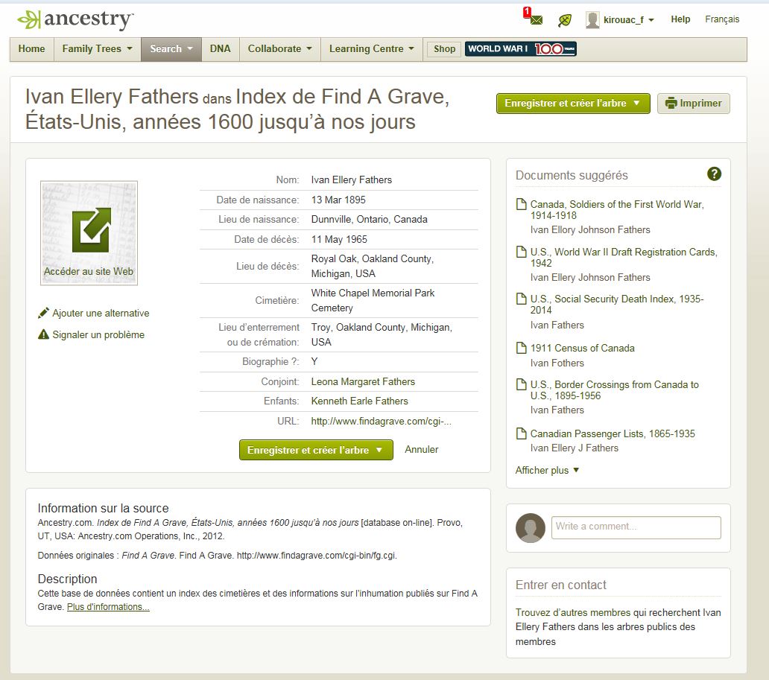Click the Ancestry logo
The height and width of the screenshot is (680, 769).
click(75, 19)
